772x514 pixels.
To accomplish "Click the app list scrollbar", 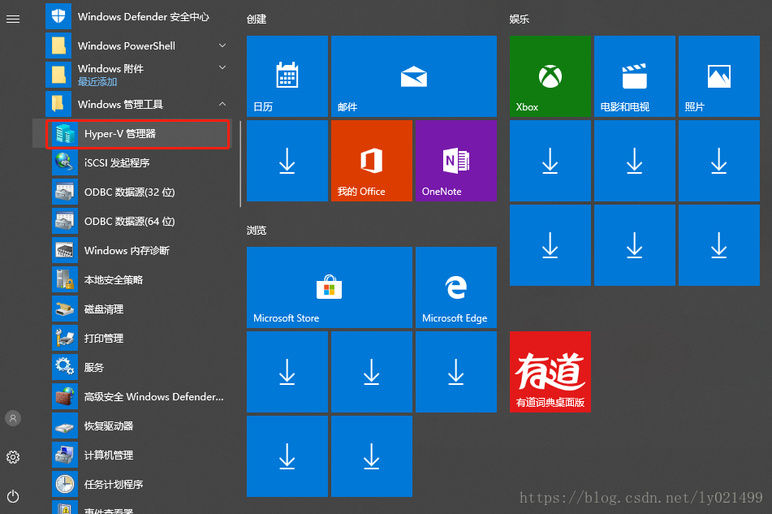I will [240, 164].
